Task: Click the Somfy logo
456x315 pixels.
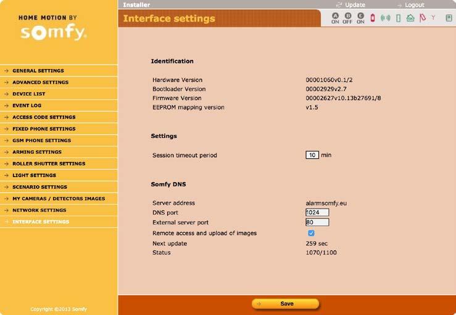Action: coord(53,32)
